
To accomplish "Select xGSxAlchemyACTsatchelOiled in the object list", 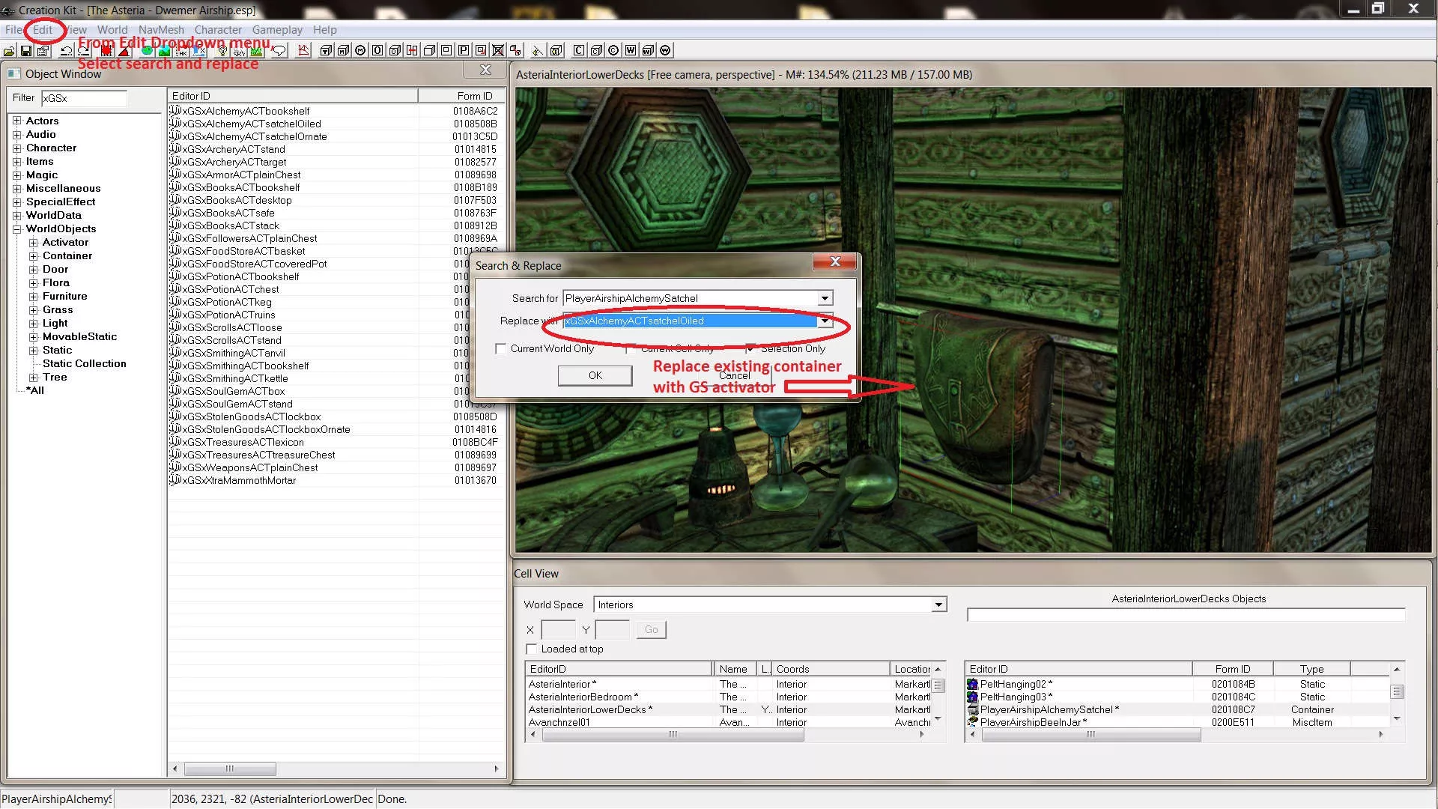I will pos(252,124).
